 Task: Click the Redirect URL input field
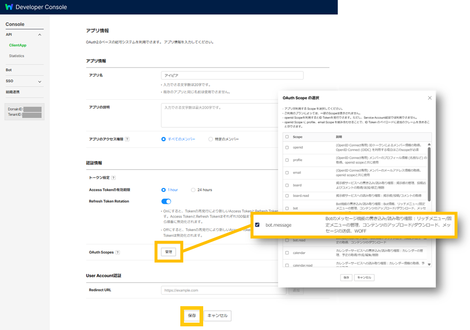point(223,291)
